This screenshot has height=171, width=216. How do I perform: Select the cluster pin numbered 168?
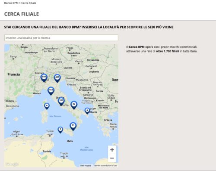coord(51,91)
